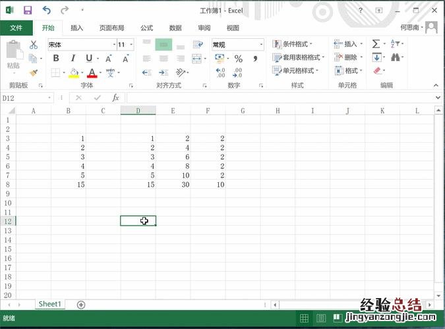Click the Clear eraser icon
This screenshot has width=445, height=329.
pyautogui.click(x=377, y=70)
